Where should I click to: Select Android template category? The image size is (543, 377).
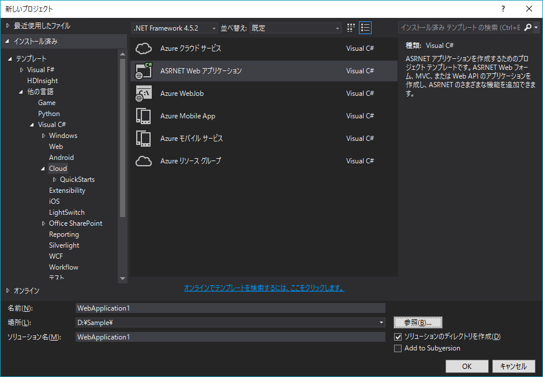click(61, 158)
